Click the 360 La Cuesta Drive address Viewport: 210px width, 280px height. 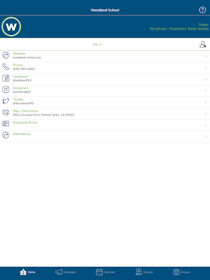pos(43,115)
